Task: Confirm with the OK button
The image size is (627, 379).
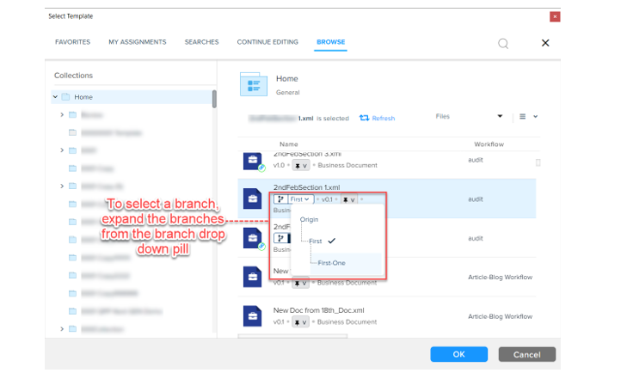Action: tap(458, 354)
